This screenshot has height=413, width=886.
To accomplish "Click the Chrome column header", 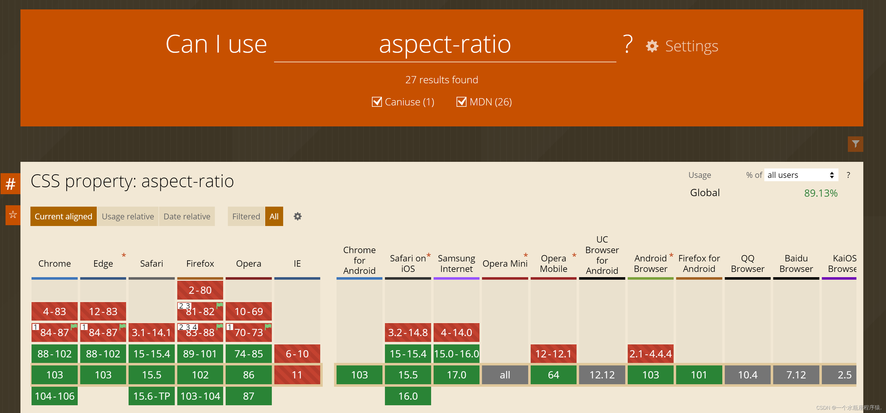I will [54, 263].
